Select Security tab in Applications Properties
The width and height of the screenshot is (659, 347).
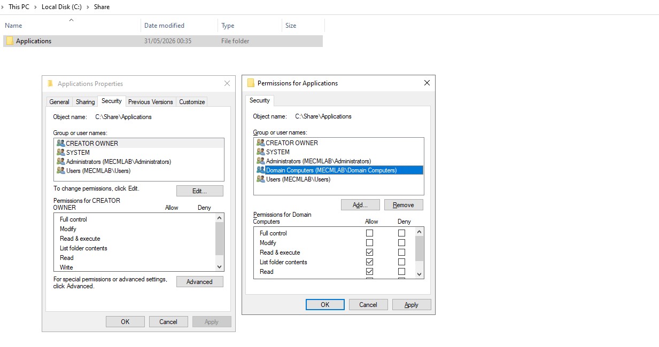(112, 101)
